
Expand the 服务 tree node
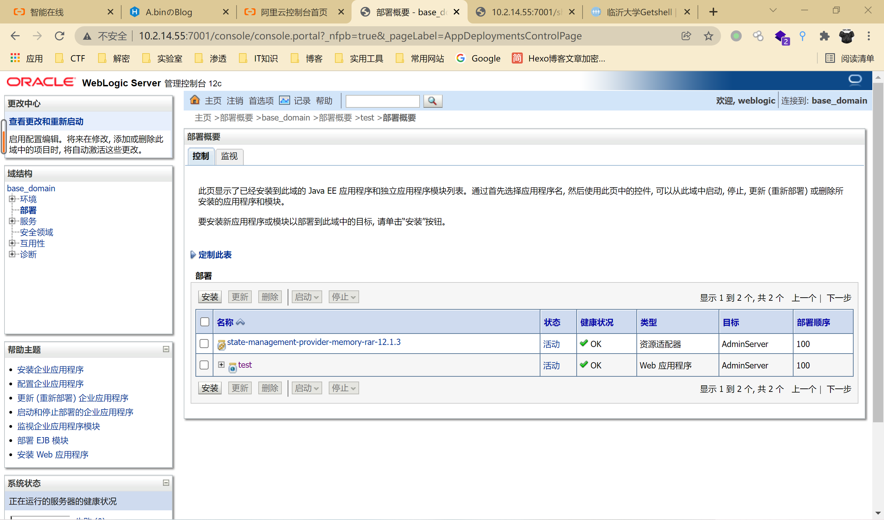coord(12,221)
